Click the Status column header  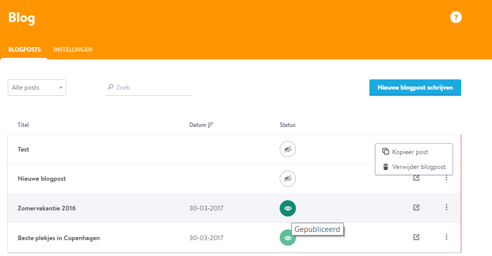pyautogui.click(x=287, y=125)
